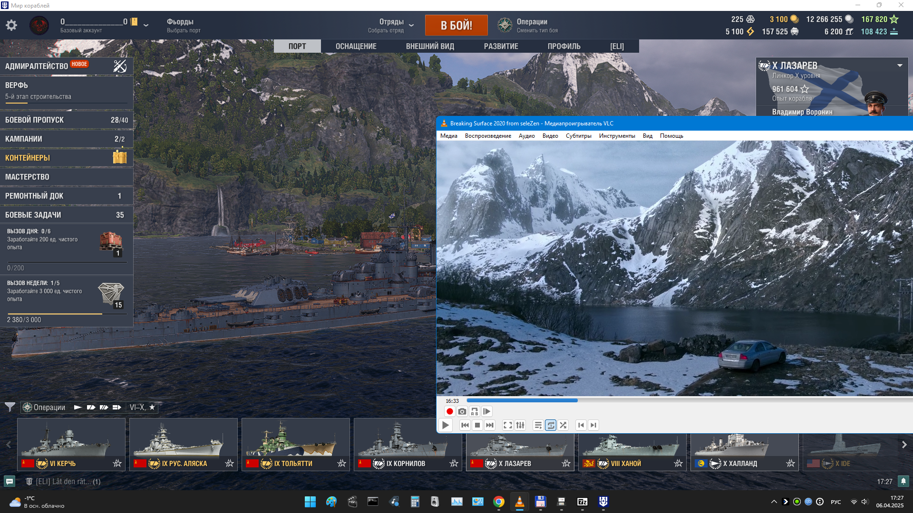Favorite the VIII Ханой star

[679, 463]
